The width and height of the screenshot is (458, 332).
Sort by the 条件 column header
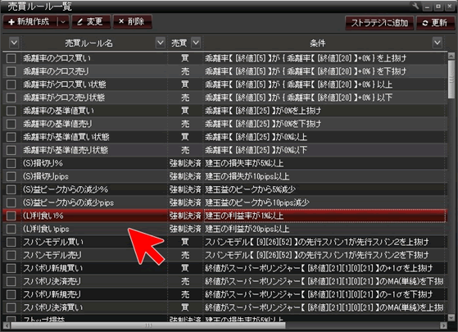318,43
